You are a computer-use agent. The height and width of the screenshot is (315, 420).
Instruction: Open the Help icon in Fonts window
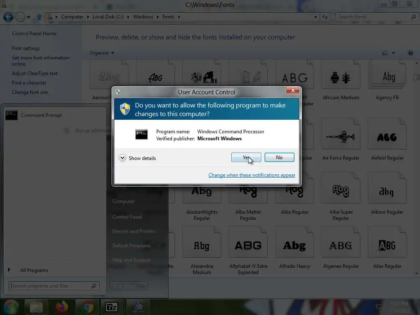point(410,53)
